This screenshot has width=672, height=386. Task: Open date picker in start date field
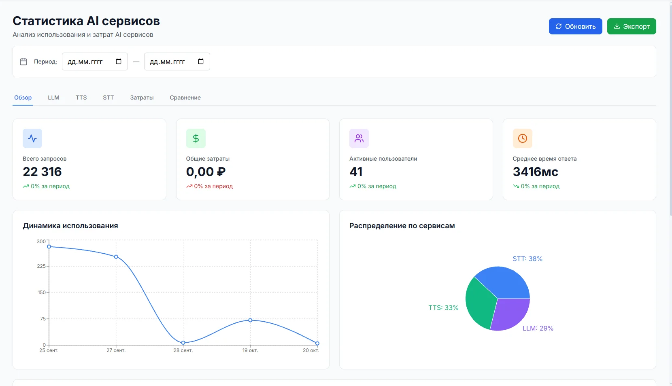click(119, 62)
